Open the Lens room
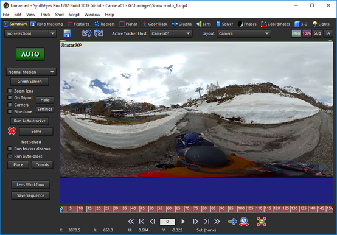Screen dimensions: 337x235 [204, 24]
